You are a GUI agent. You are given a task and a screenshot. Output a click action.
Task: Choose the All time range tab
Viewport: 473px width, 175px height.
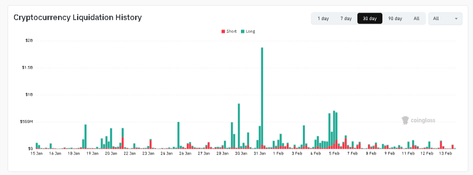(x=416, y=19)
